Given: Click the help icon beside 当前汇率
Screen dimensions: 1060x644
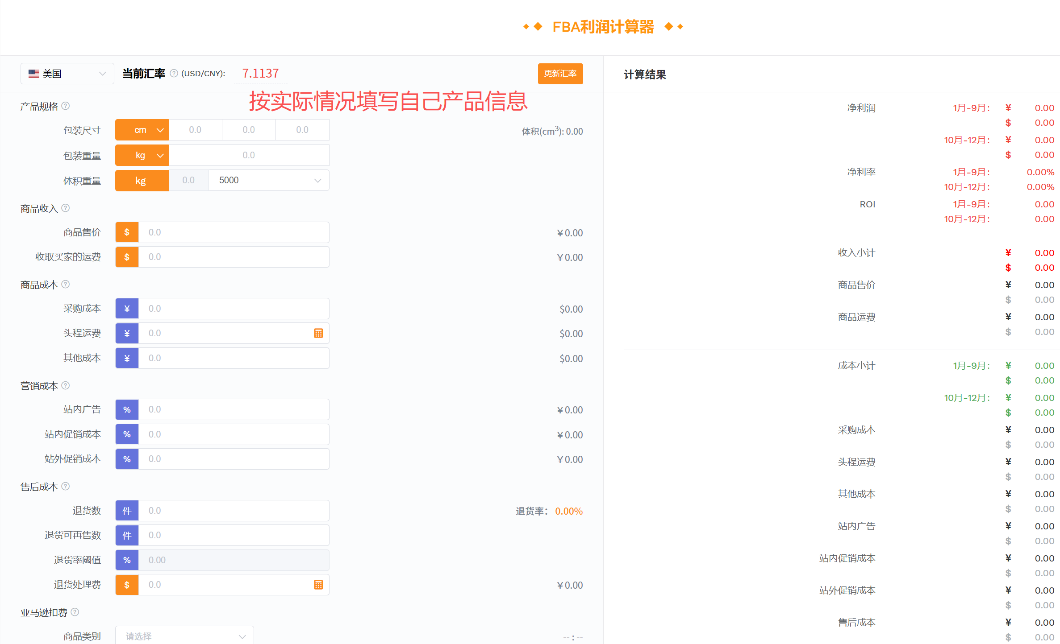Looking at the screenshot, I should click(x=173, y=74).
